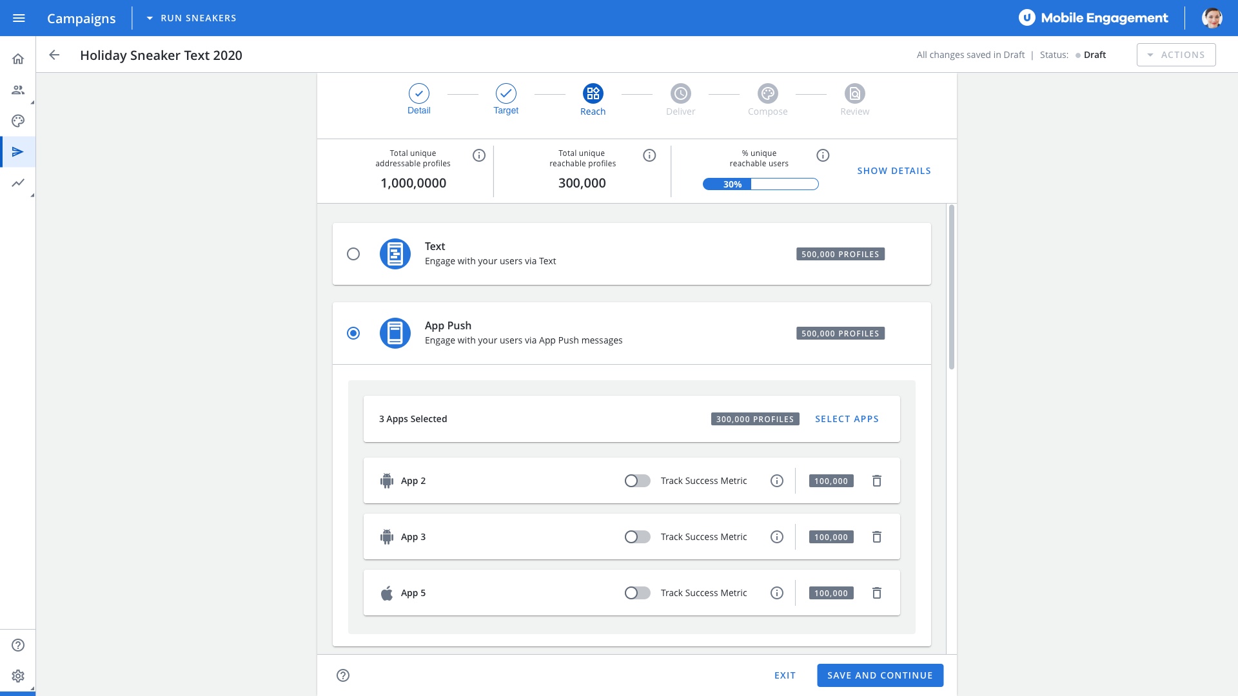1238x696 pixels.
Task: Click App 2's 100,000 count badge
Action: [x=831, y=481]
